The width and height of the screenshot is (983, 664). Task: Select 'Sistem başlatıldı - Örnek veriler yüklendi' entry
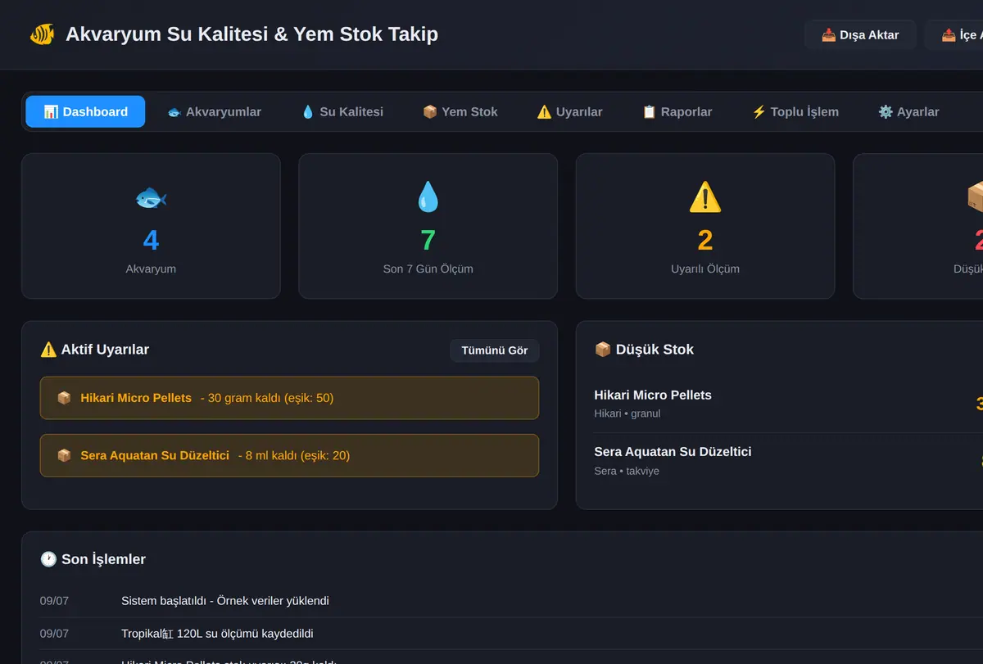[225, 601]
